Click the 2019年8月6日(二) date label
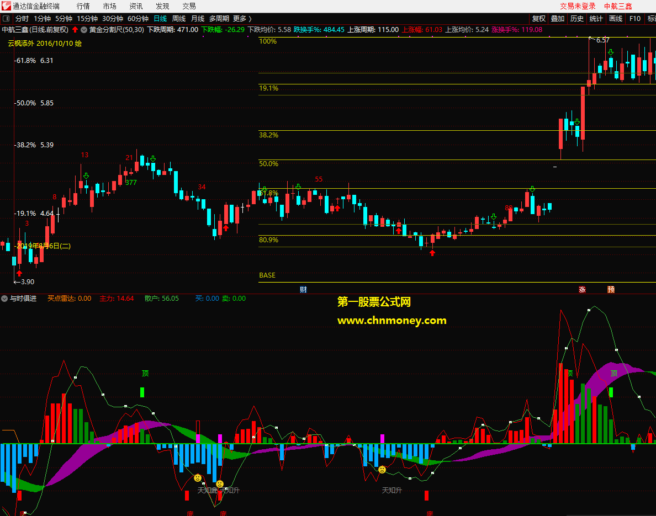 [43, 246]
